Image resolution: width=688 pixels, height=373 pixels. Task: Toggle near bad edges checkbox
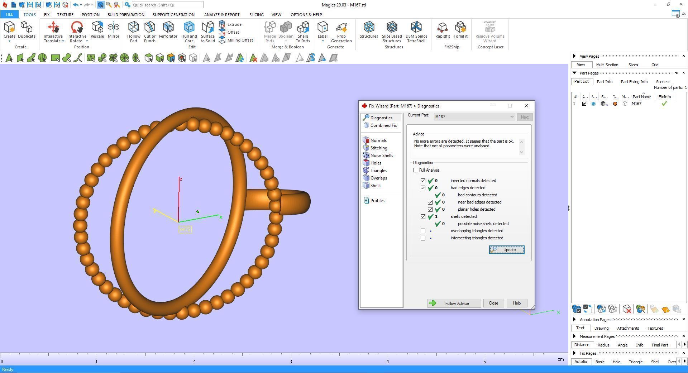(430, 202)
